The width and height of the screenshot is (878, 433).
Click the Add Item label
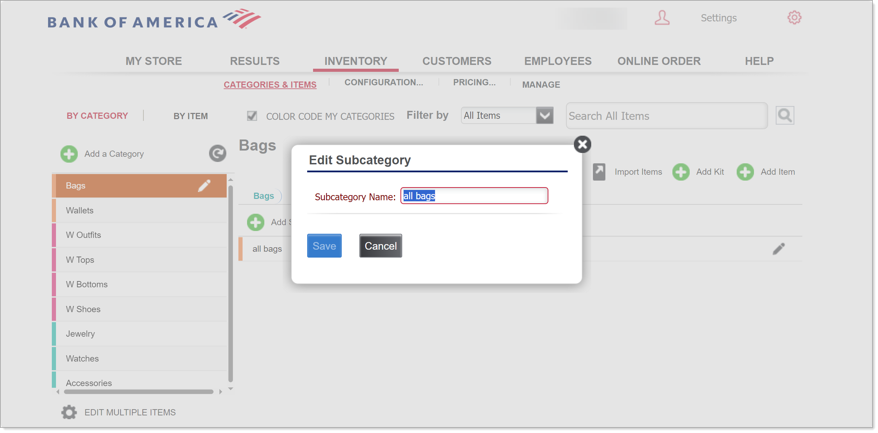click(x=778, y=172)
